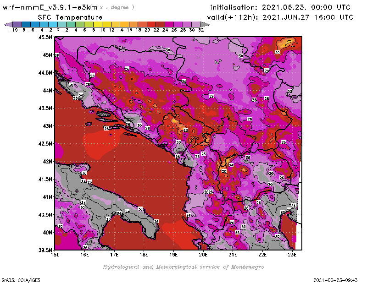Click the '40.5N' latitude label
This screenshot has width=367, height=283.
click(x=45, y=215)
